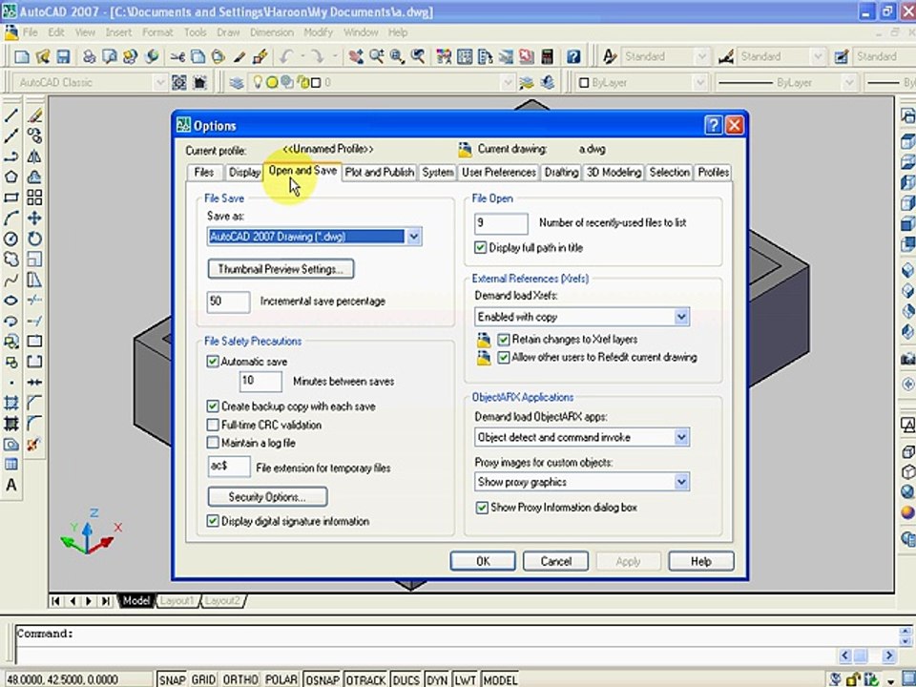The image size is (916, 687).
Task: Select the Ellipse draw tool
Action: [11, 301]
